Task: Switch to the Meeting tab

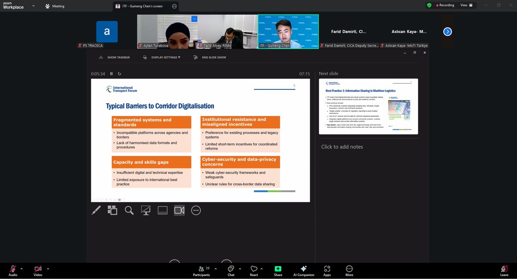Action: (55, 6)
